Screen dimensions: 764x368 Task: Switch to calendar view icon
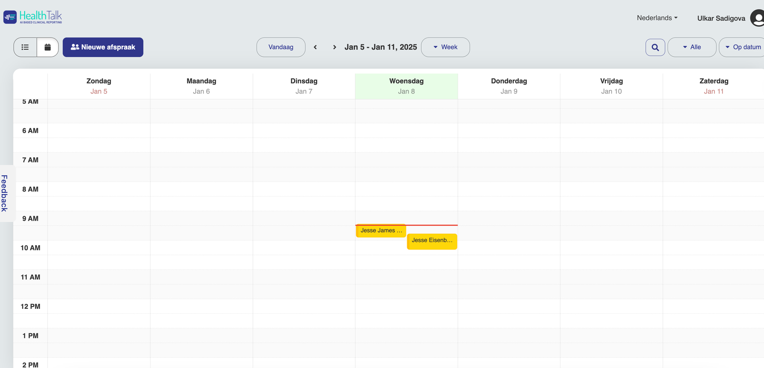[x=48, y=47]
